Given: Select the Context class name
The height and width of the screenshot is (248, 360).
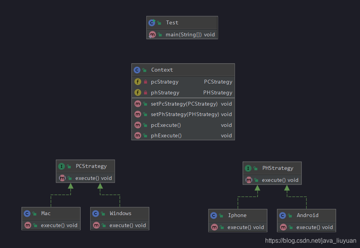Looking at the screenshot, I should [x=162, y=70].
